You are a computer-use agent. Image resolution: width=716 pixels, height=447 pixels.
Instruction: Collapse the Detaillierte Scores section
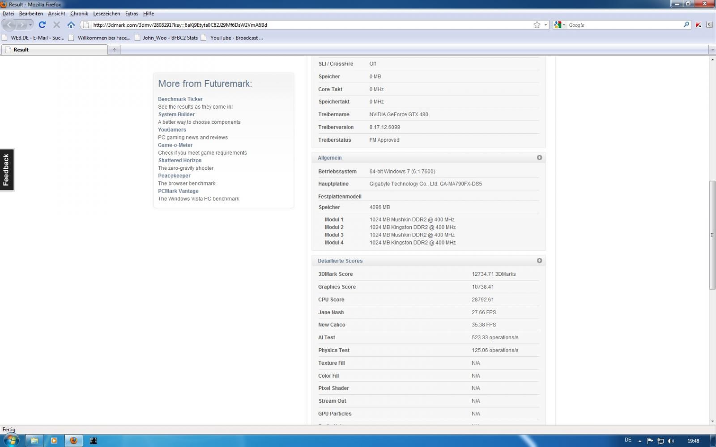click(539, 261)
